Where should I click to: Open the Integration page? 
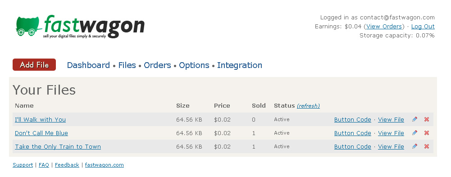coord(240,65)
